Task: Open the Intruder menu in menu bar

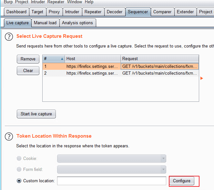Action: [x=38, y=2]
